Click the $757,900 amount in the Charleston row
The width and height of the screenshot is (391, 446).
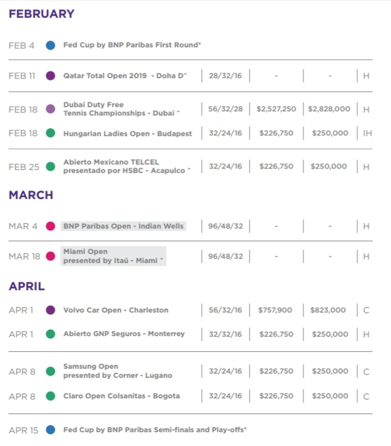coord(275,310)
